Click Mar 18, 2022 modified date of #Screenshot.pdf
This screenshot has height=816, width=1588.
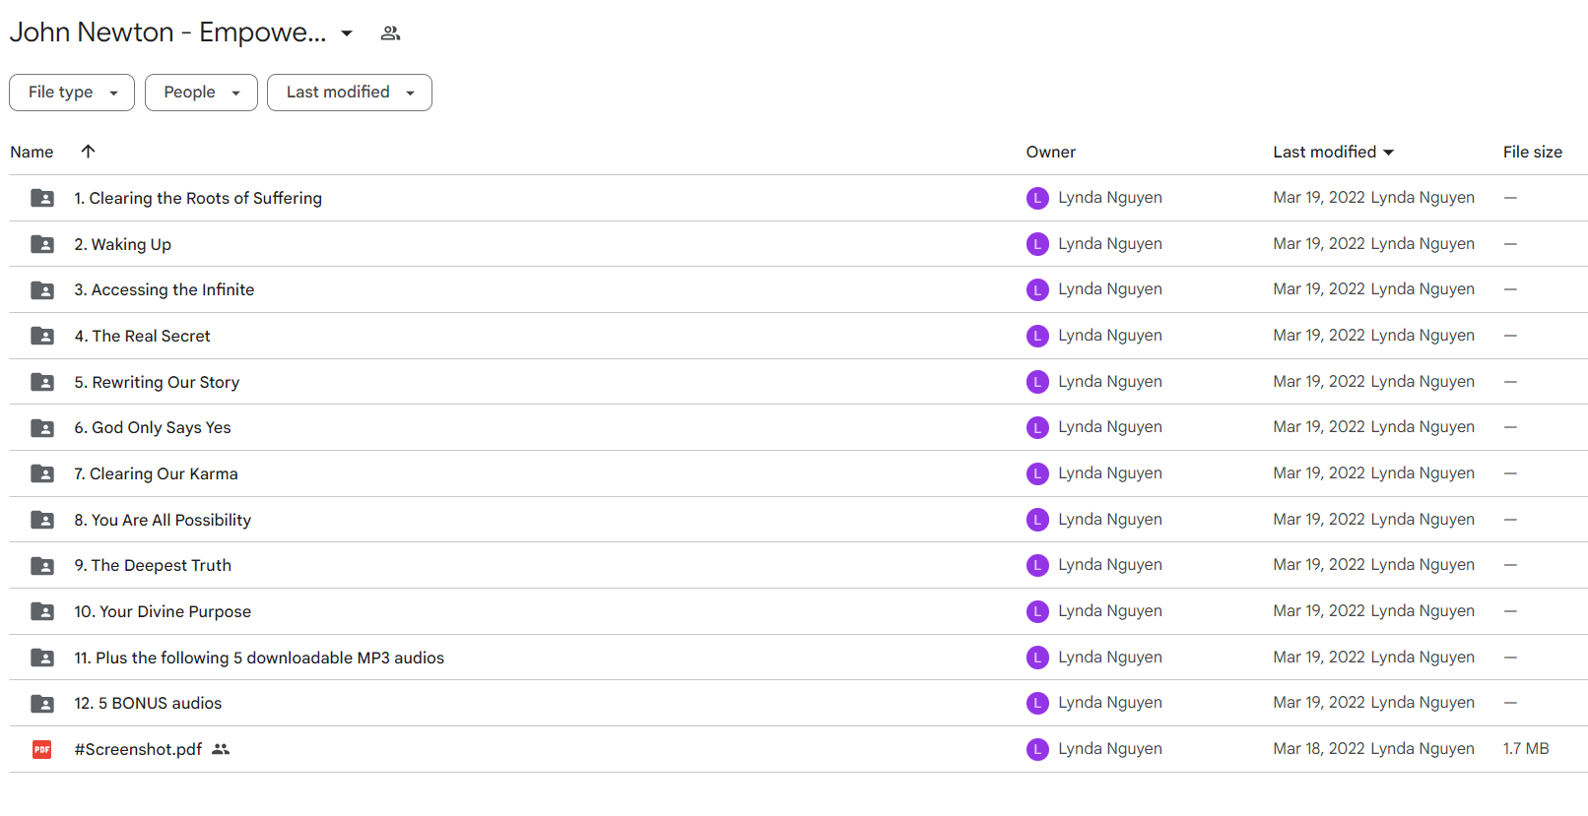1318,748
